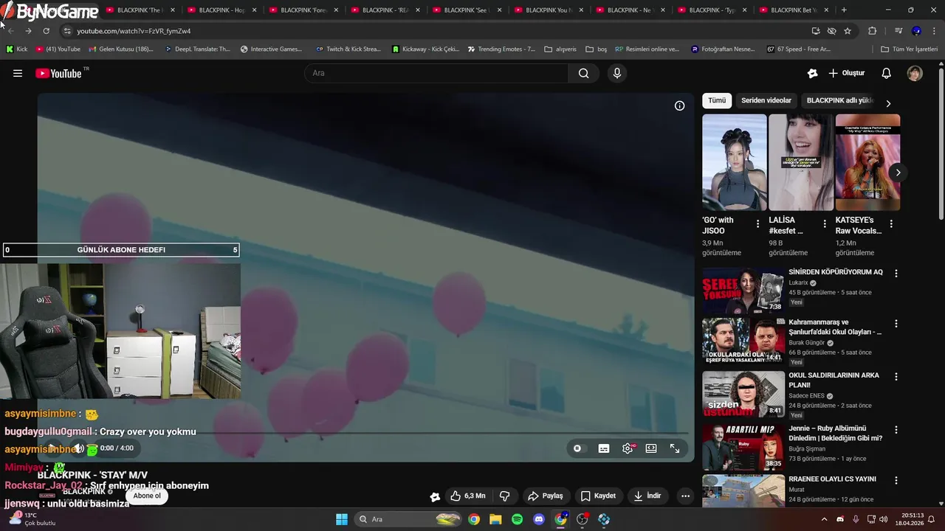Switch to theater mode
This screenshot has height=531, width=945.
[x=651, y=448]
